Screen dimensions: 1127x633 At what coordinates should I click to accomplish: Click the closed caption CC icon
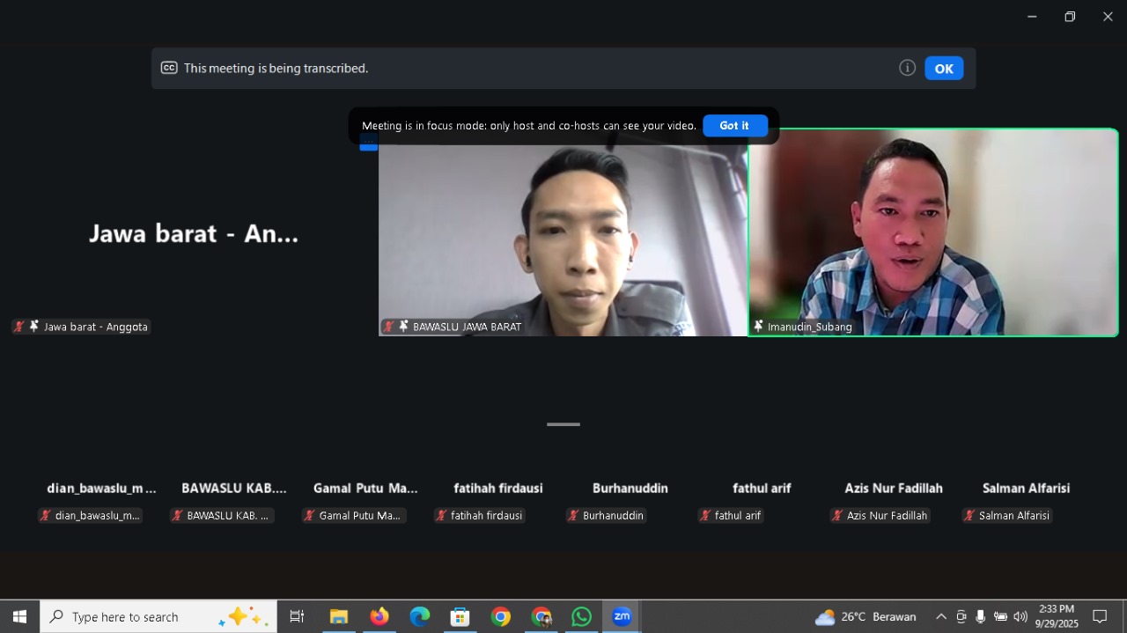click(x=169, y=68)
